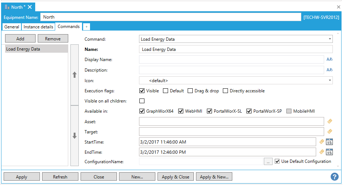Switch to the General tab
The width and height of the screenshot is (343, 185).
tap(12, 27)
